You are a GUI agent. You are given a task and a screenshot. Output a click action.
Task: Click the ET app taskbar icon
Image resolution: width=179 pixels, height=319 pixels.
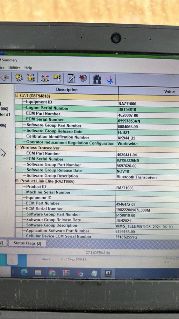108,273
